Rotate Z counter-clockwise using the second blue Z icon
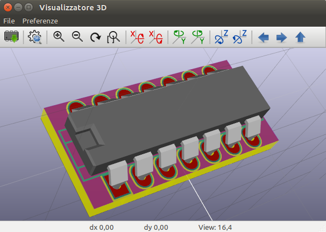The width and height of the screenshot is (326, 232). pyautogui.click(x=240, y=37)
